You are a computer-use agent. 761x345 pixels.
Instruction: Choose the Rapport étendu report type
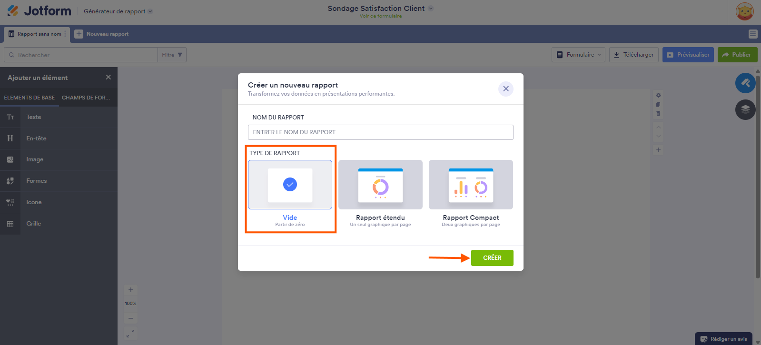coord(380,185)
